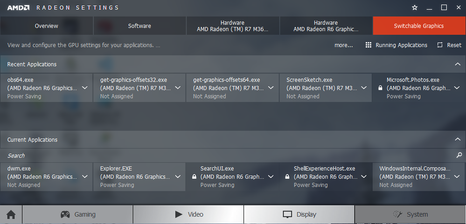Screen dimensions: 466x224
Task: Open WindowsInternal.Composa... dropdown arrow
Action: click(457, 176)
